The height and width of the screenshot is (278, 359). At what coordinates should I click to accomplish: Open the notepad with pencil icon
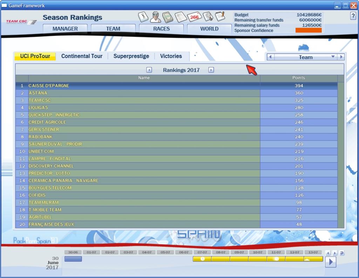pos(220,16)
